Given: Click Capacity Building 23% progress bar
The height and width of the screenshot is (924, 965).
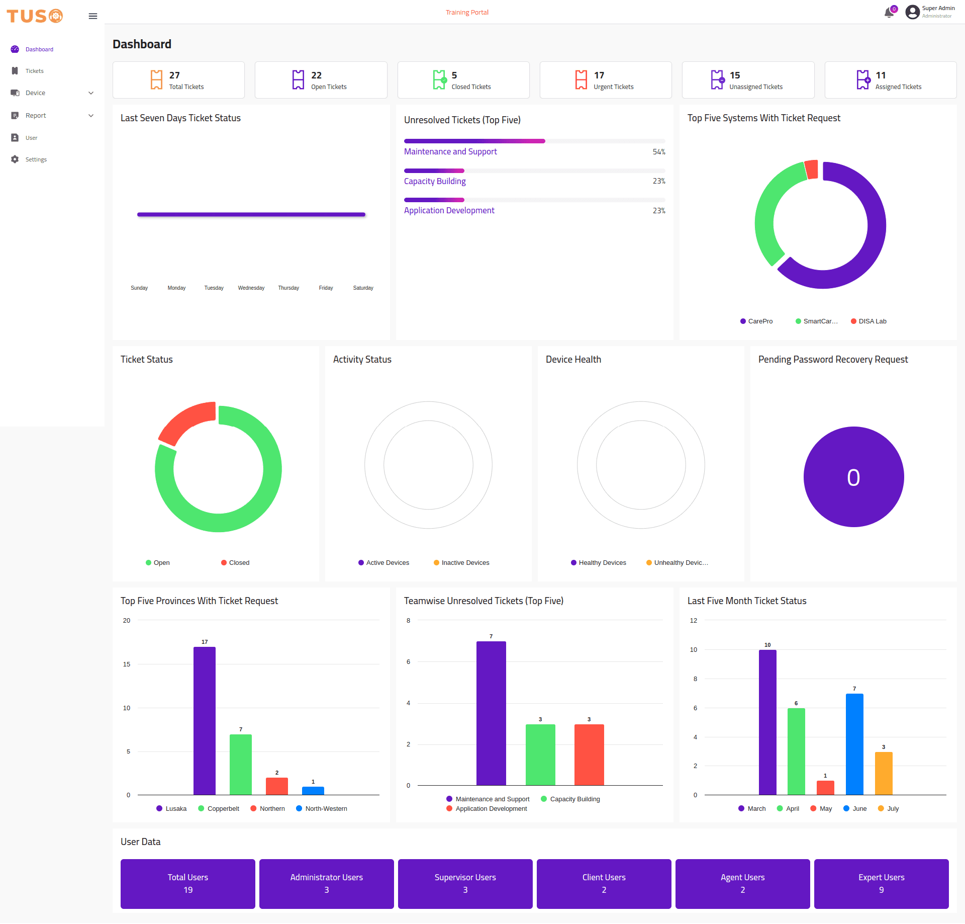Looking at the screenshot, I should (x=535, y=171).
